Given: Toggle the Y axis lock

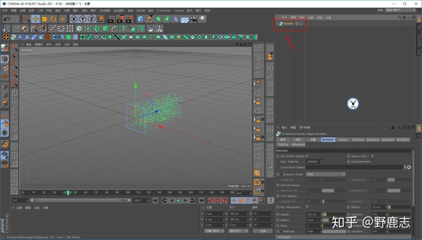Looking at the screenshot, I should tap(83, 19).
